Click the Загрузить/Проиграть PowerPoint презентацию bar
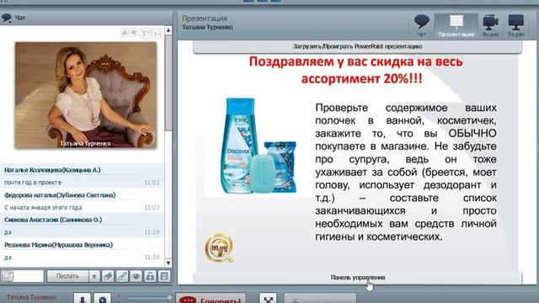 coord(357,46)
